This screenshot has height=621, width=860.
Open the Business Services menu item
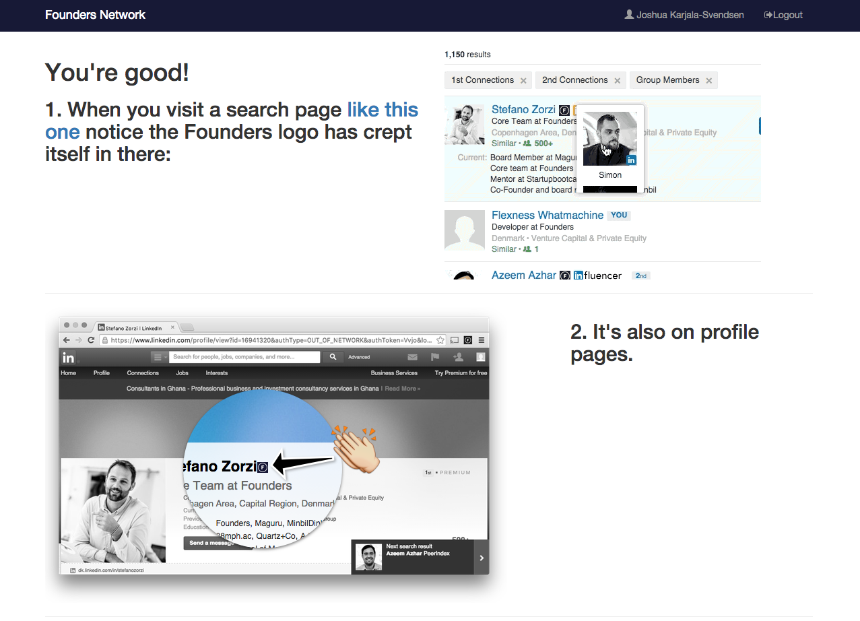[394, 372]
